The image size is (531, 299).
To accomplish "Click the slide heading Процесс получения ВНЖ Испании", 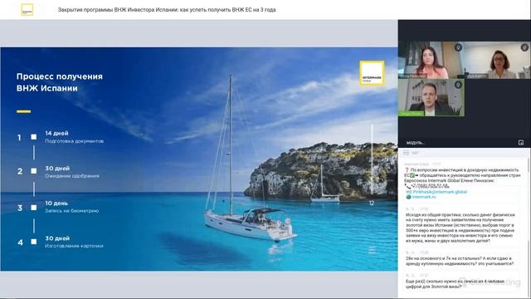I will point(60,82).
